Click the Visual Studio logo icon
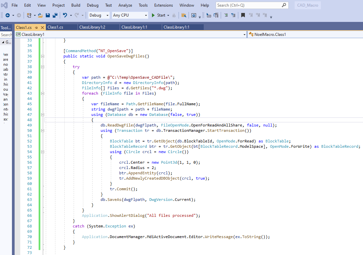Image resolution: width=363 pixels, height=255 pixels. 5,5
